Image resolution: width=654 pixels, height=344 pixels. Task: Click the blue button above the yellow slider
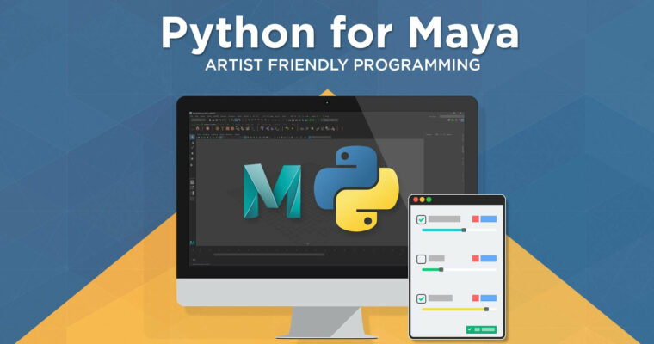489,298
